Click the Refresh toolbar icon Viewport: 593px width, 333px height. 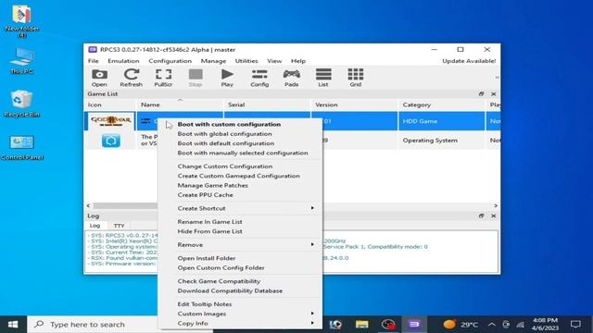pos(132,78)
